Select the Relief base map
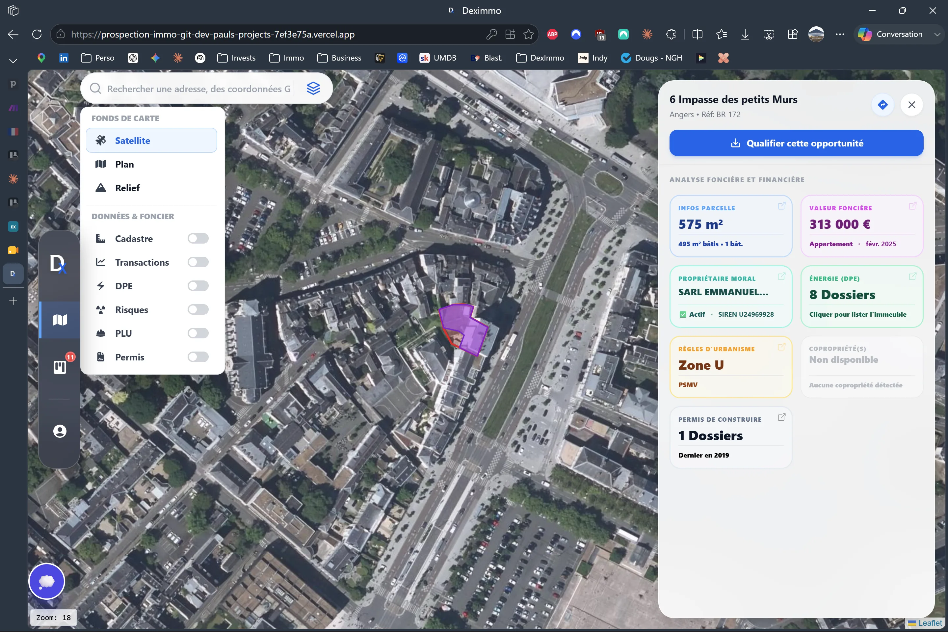The width and height of the screenshot is (948, 632). [151, 188]
